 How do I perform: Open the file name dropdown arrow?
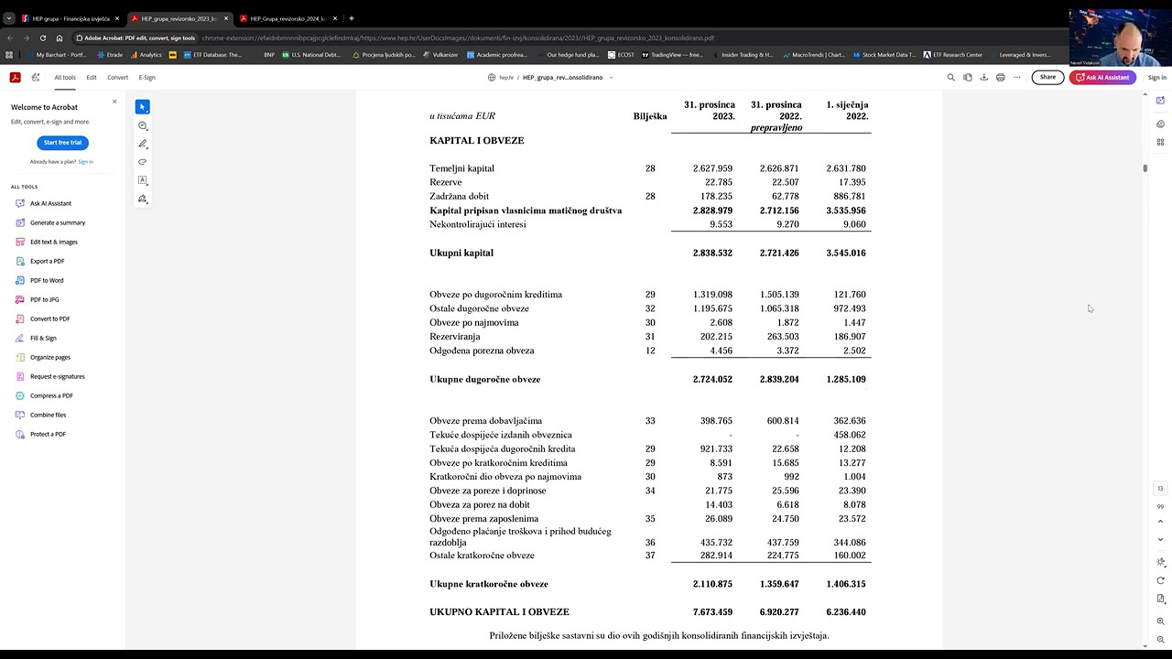point(611,78)
